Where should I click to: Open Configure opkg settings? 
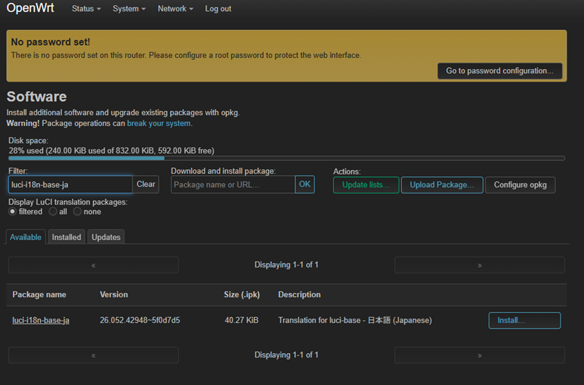[520, 185]
